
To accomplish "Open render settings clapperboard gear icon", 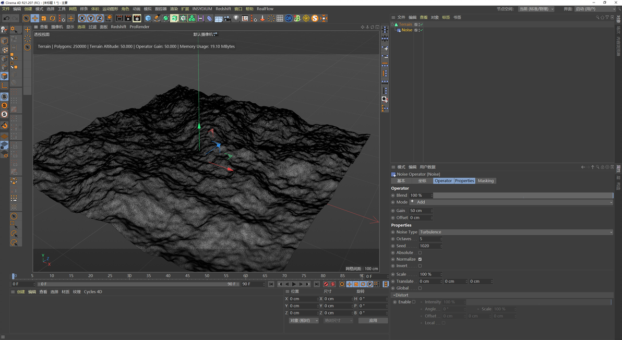I will pyautogui.click(x=137, y=18).
